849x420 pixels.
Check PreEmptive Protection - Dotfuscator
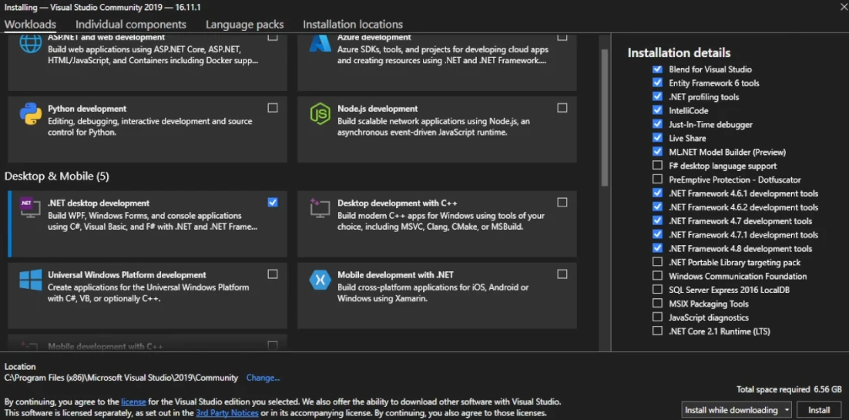click(x=657, y=179)
